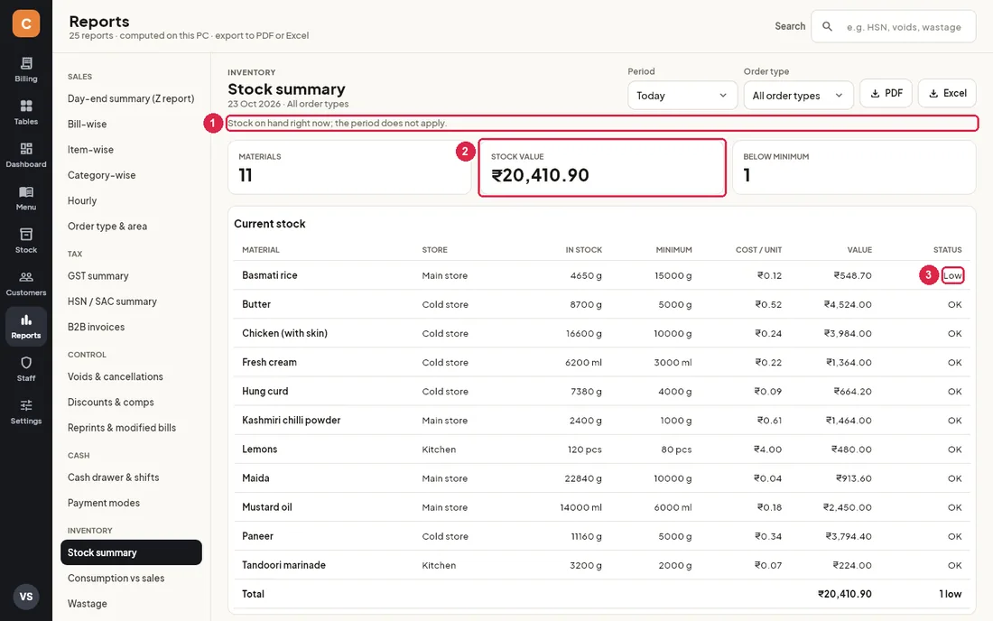The image size is (993, 621).
Task: Click the ₹4,524.00 Butter value
Action: coord(848,304)
